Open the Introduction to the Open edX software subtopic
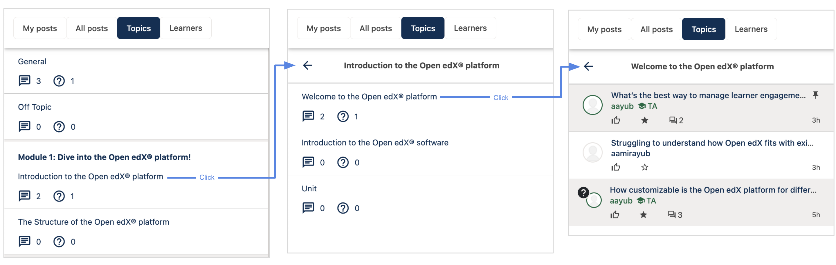836x265 pixels. point(375,143)
